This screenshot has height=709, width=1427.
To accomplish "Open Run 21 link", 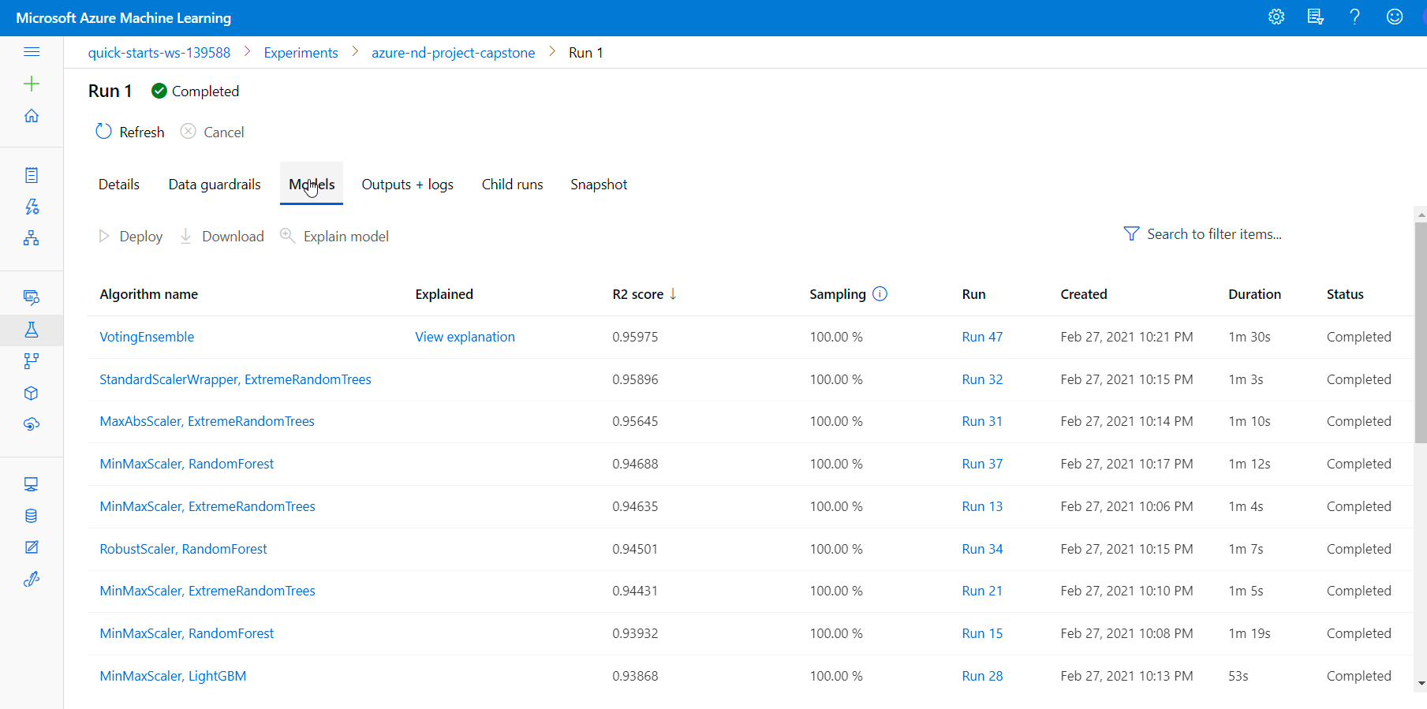I will point(982,591).
